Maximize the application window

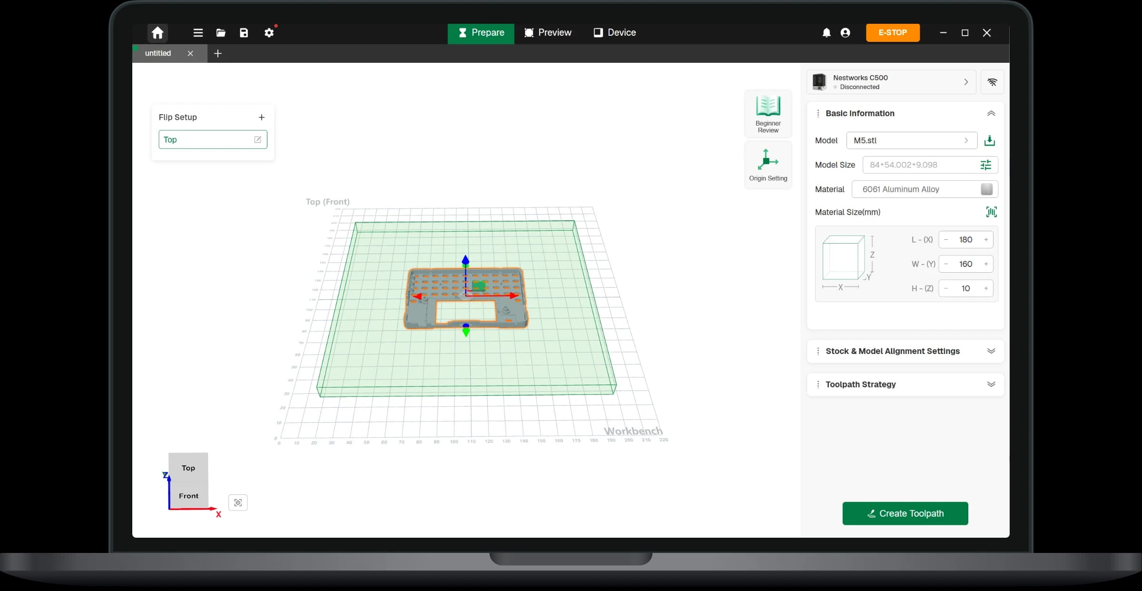coord(965,32)
